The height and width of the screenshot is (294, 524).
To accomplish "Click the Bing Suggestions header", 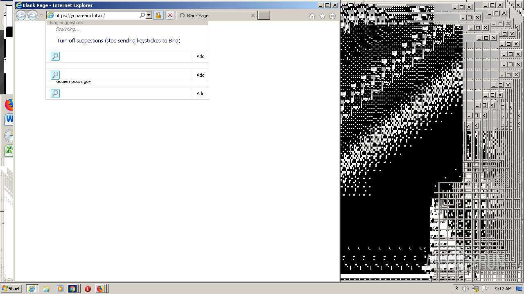I will 66,23.
